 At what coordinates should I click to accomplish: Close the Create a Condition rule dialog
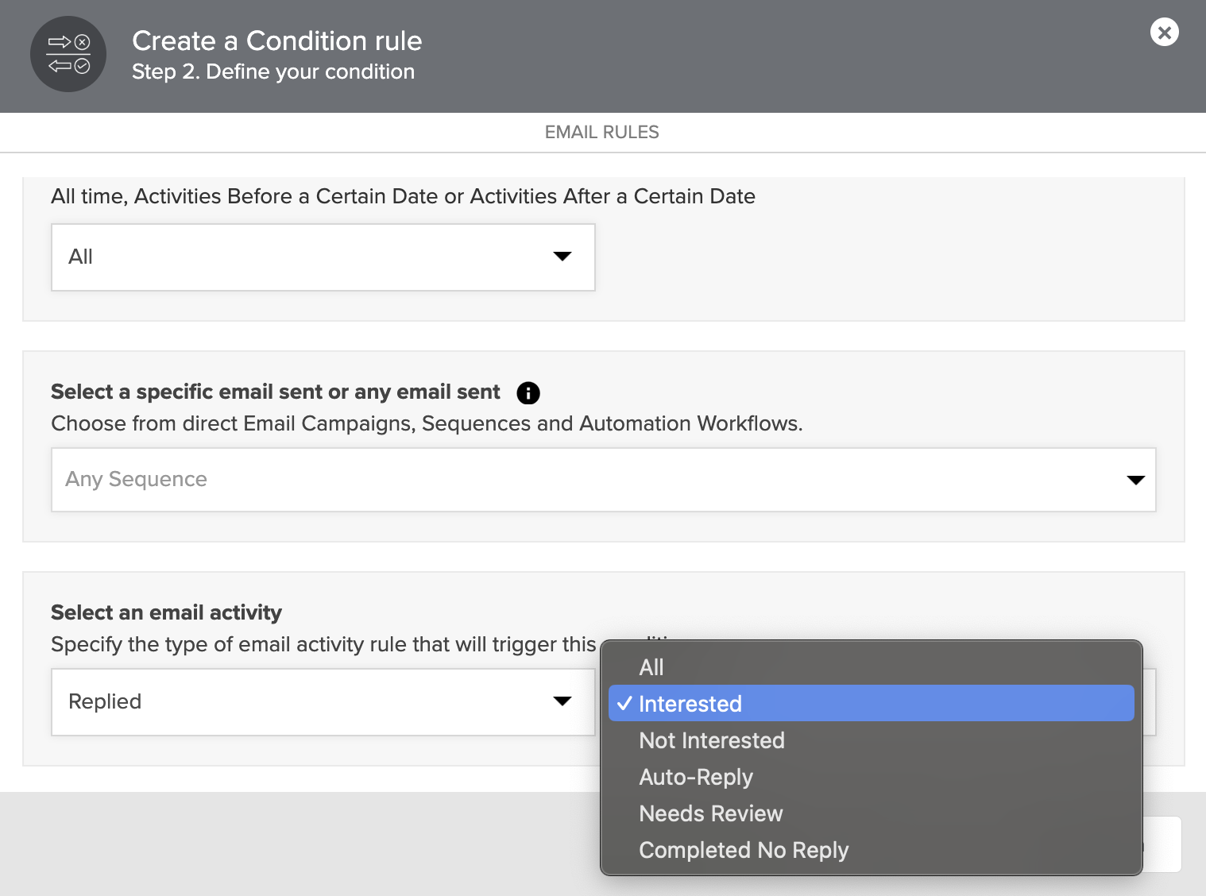click(x=1164, y=33)
